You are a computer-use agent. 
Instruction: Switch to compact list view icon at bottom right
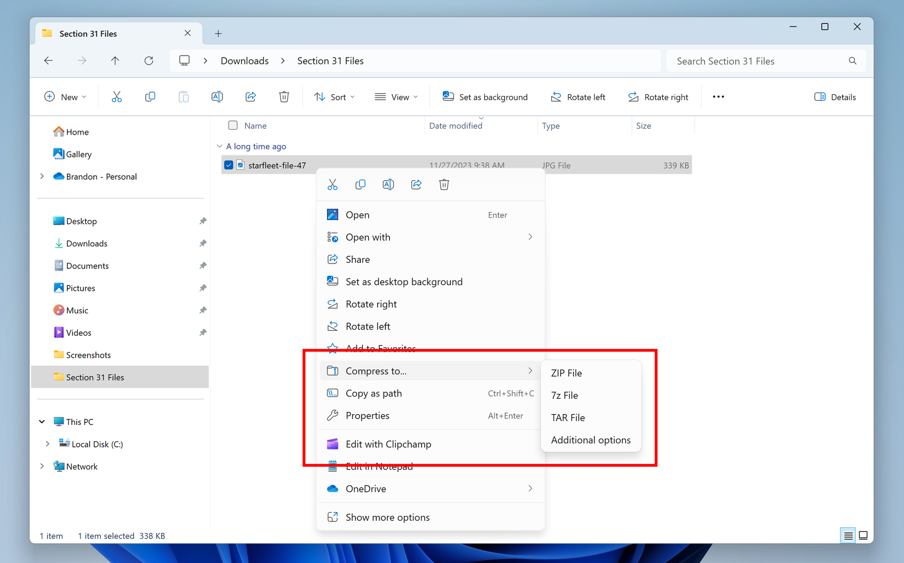(847, 535)
